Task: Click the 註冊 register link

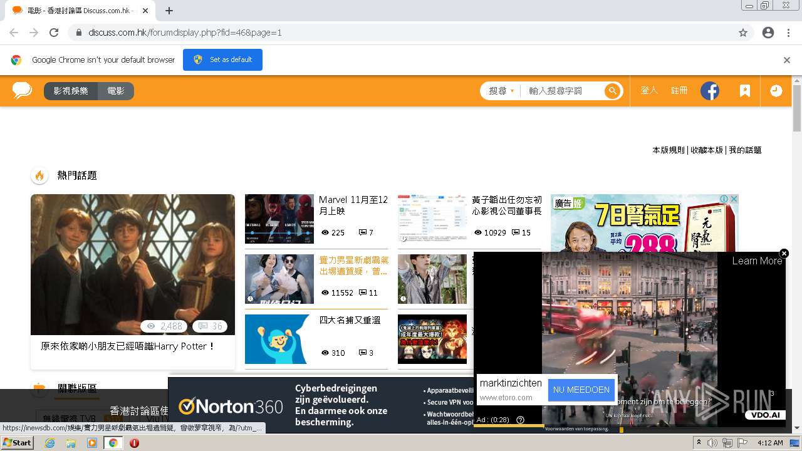Action: coord(679,91)
